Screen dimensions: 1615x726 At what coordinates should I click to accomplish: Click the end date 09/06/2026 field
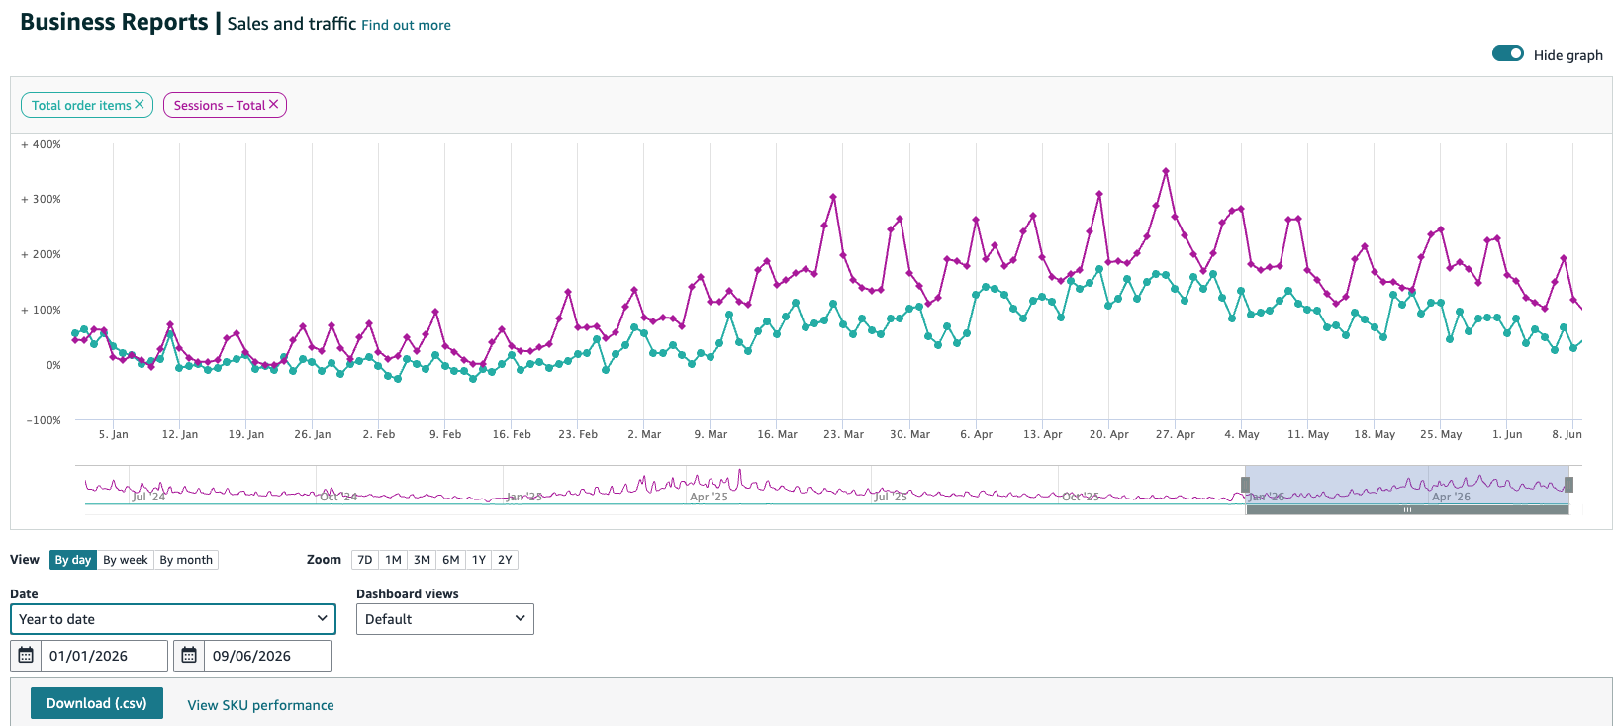click(x=267, y=656)
